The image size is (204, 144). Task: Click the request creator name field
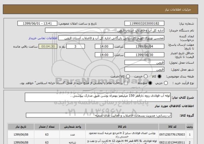(111, 38)
